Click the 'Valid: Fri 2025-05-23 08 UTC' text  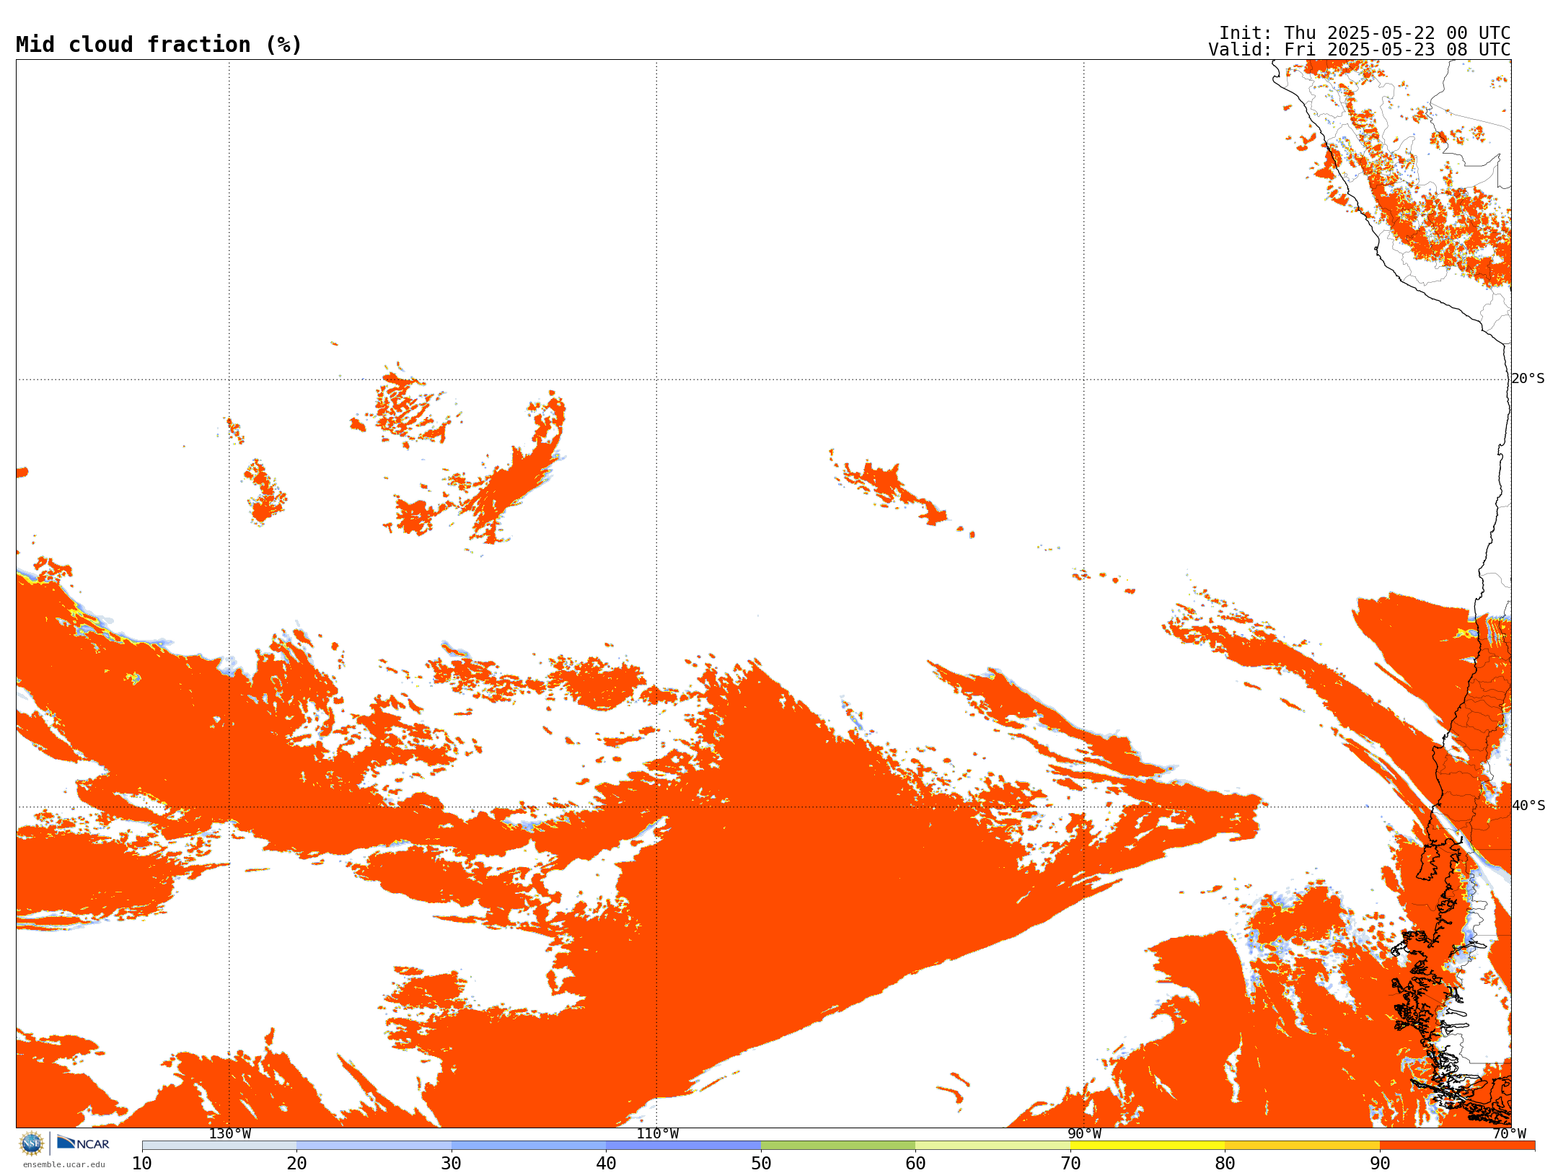tap(1360, 50)
